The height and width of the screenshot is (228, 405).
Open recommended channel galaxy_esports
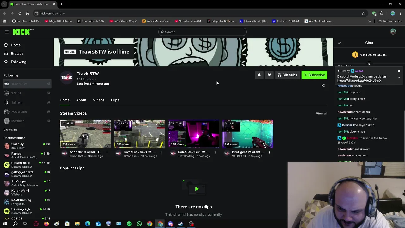pos(27,174)
